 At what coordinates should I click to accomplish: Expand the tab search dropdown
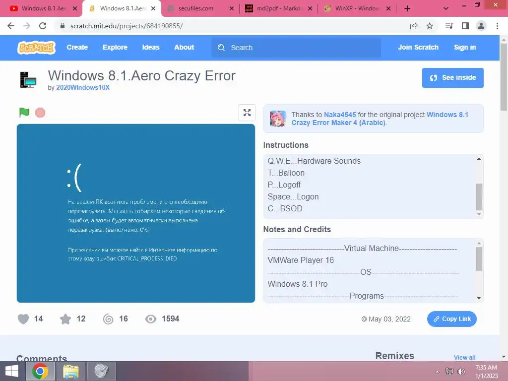pos(446,8)
